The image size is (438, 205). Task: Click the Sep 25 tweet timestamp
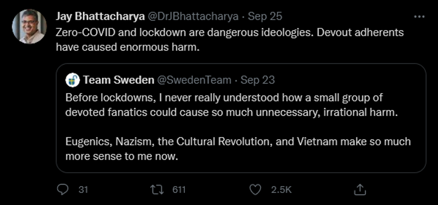(265, 16)
